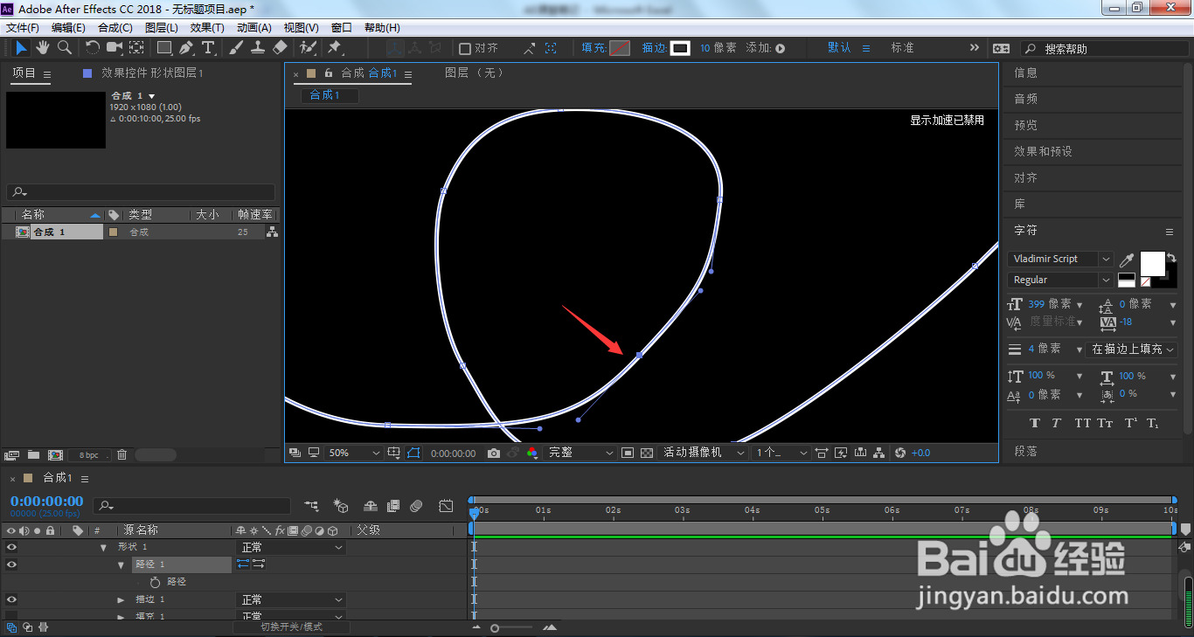Open the 效果和预设 panel
This screenshot has height=637, width=1194.
tap(1043, 151)
